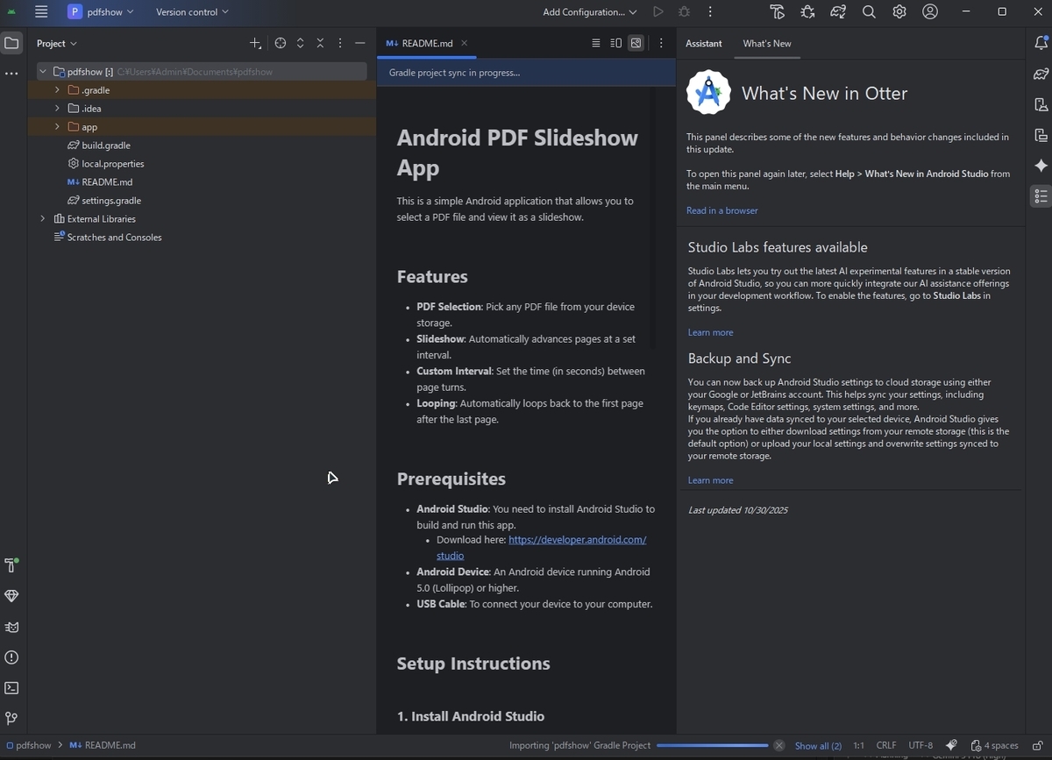Open Running Devices icon on right bar
Image resolution: width=1052 pixels, height=760 pixels.
click(1041, 135)
